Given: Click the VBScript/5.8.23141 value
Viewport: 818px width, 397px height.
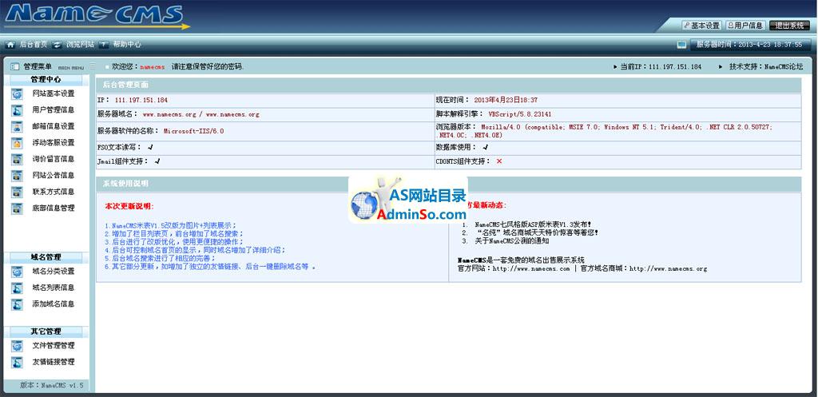Looking at the screenshot, I should 519,114.
